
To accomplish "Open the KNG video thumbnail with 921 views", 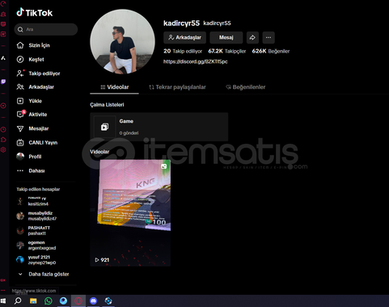I will pyautogui.click(x=130, y=212).
